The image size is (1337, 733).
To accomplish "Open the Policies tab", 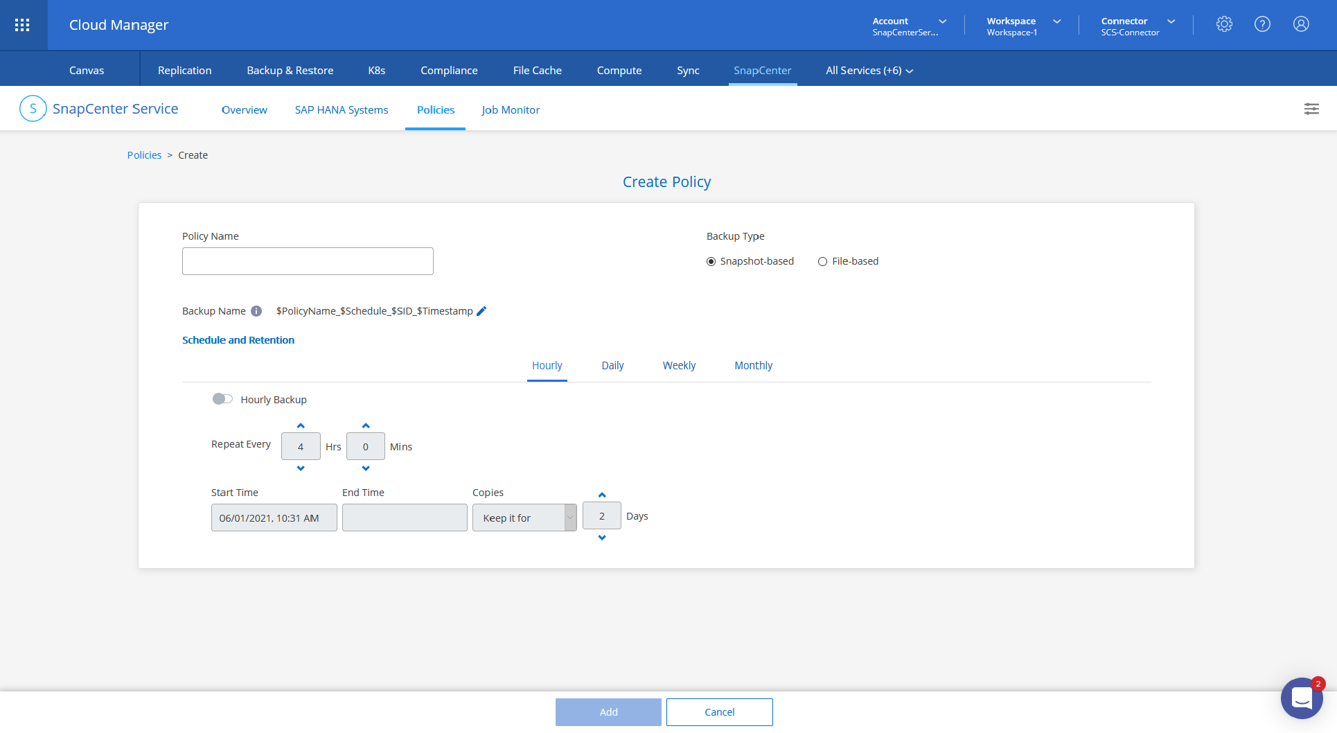I will pyautogui.click(x=436, y=109).
